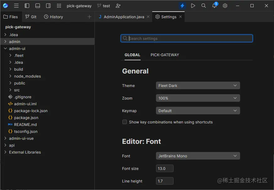Click the Search settings field
274x190 pixels.
tap(187, 38)
